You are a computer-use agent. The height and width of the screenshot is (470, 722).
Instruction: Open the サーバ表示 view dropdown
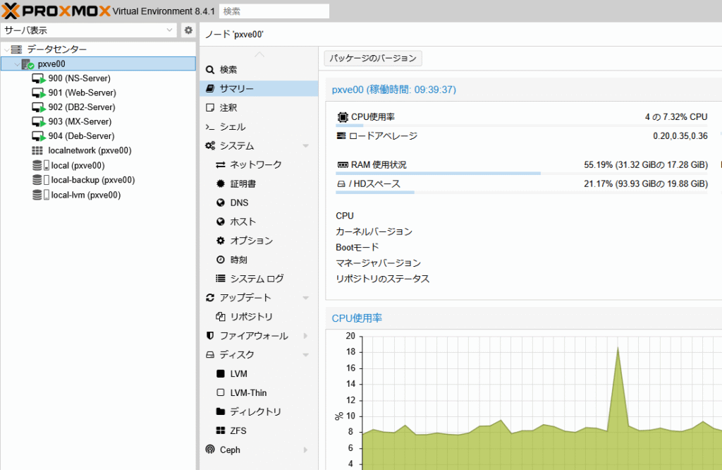pos(169,30)
